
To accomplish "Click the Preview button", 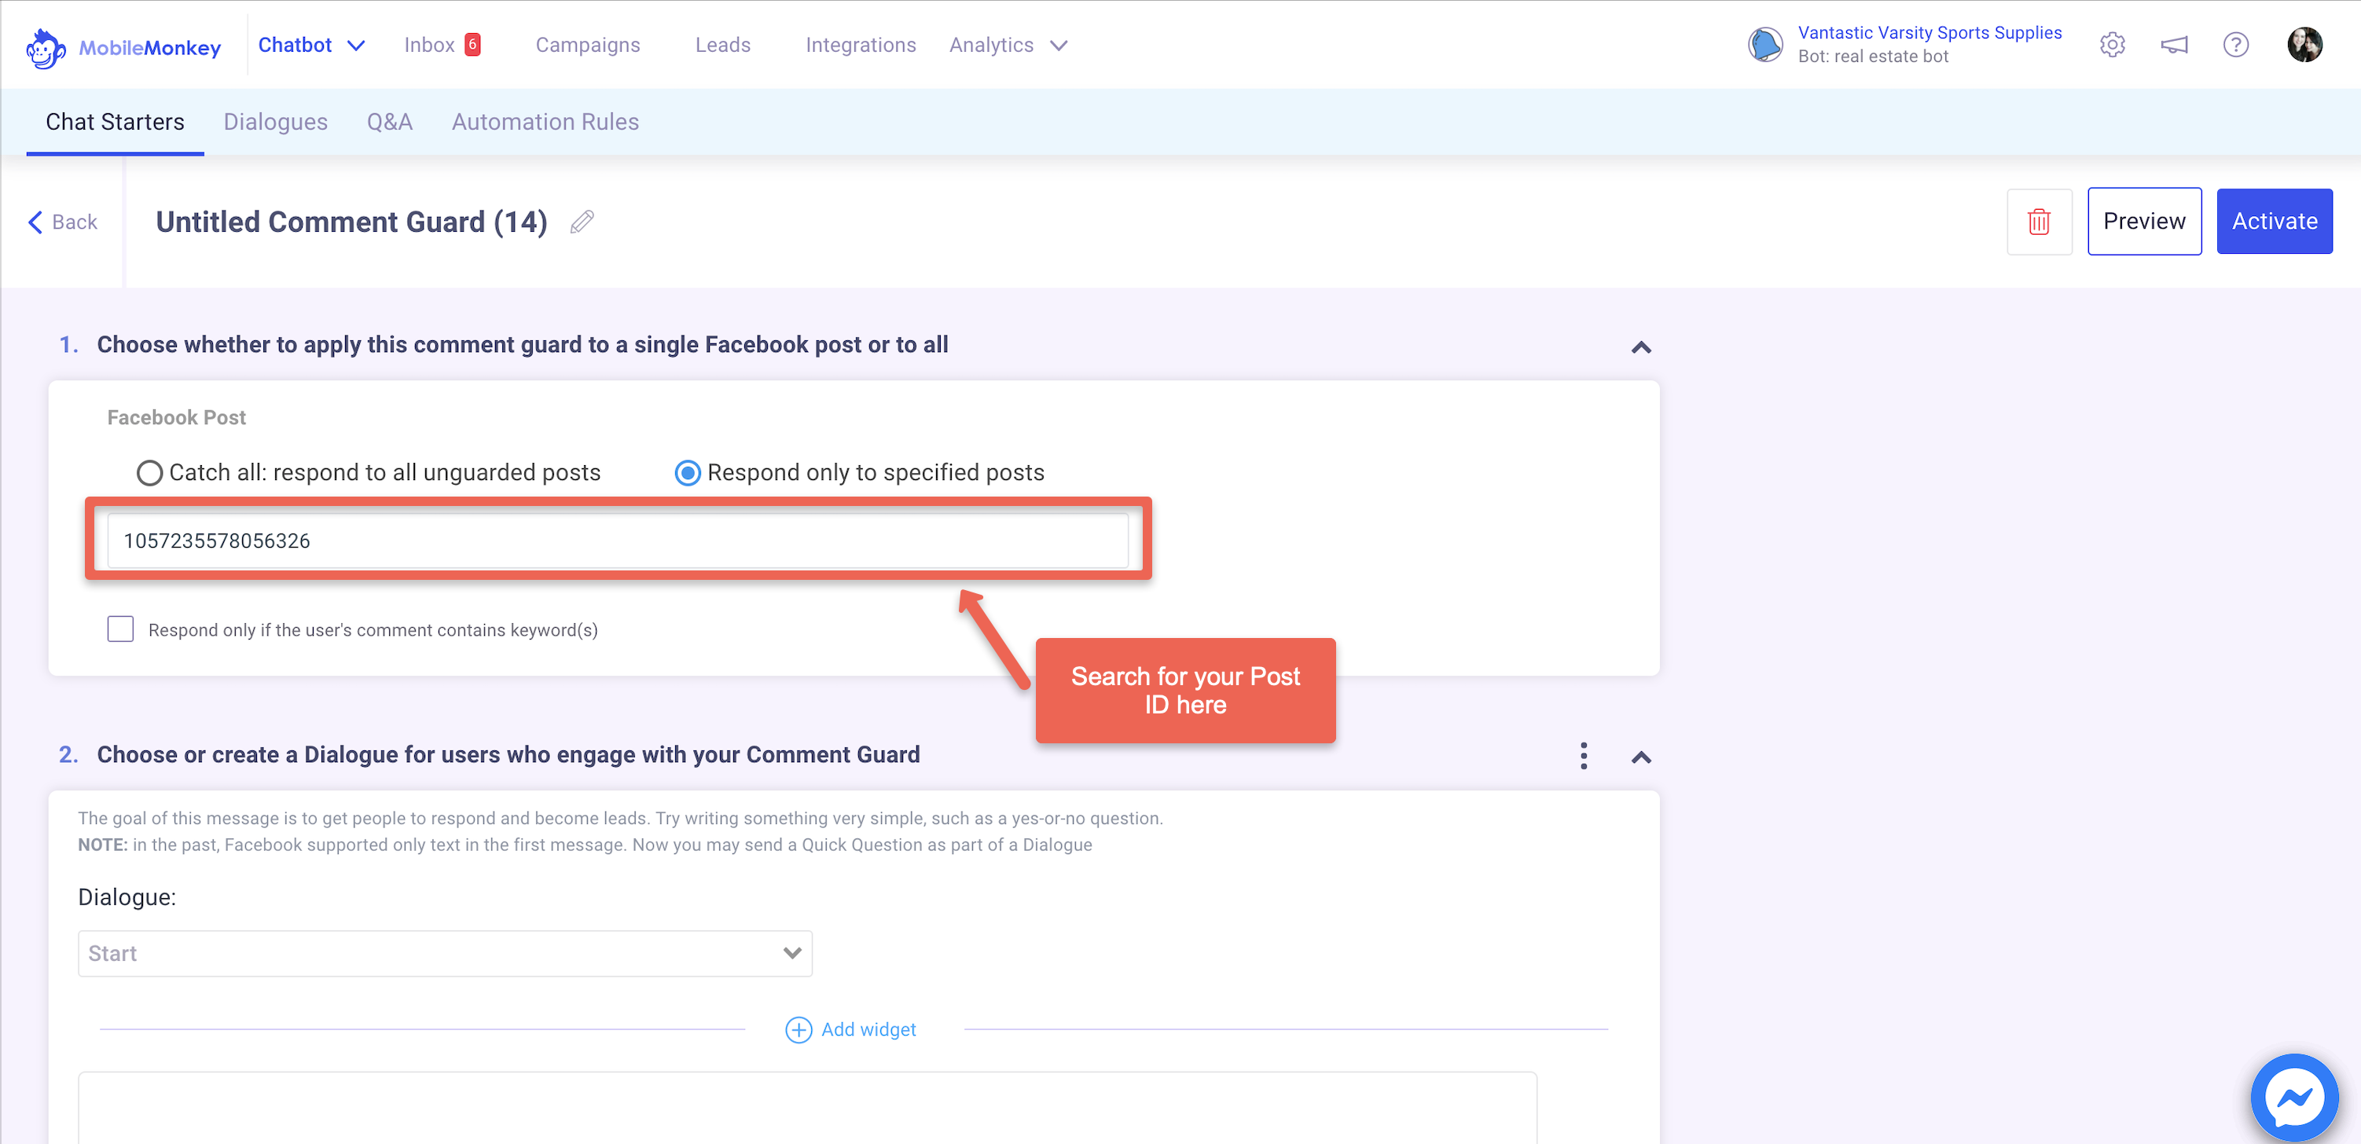I will coord(2144,221).
